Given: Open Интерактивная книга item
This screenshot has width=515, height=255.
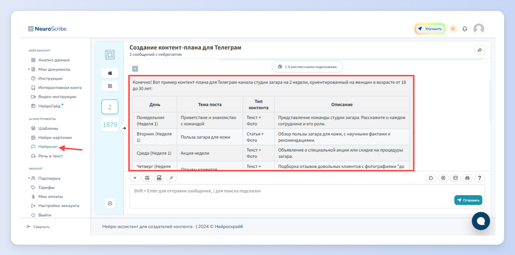Looking at the screenshot, I should click(60, 87).
